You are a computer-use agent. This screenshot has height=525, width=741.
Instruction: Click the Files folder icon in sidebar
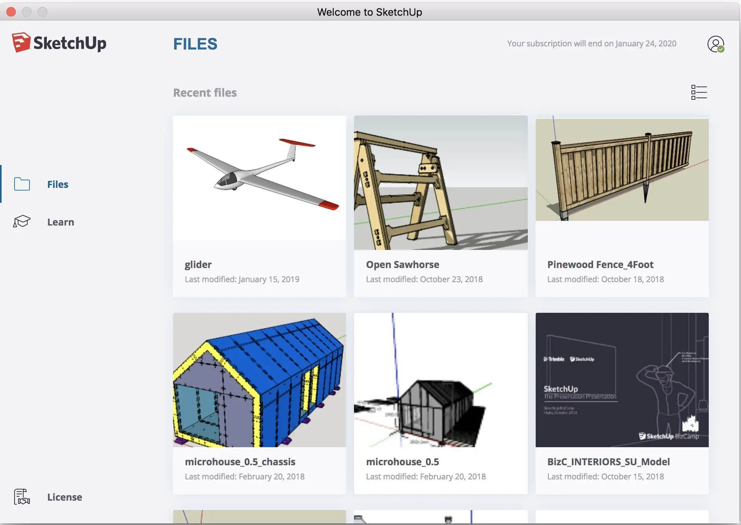[22, 184]
